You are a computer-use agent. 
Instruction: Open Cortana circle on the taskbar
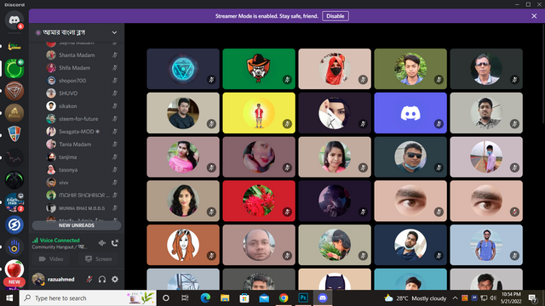tap(166, 298)
